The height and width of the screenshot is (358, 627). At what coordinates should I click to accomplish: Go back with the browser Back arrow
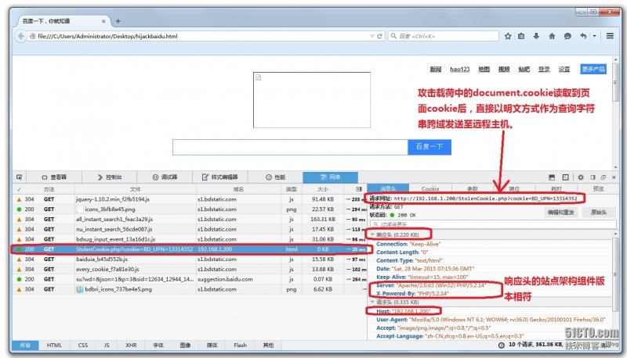coord(21,36)
